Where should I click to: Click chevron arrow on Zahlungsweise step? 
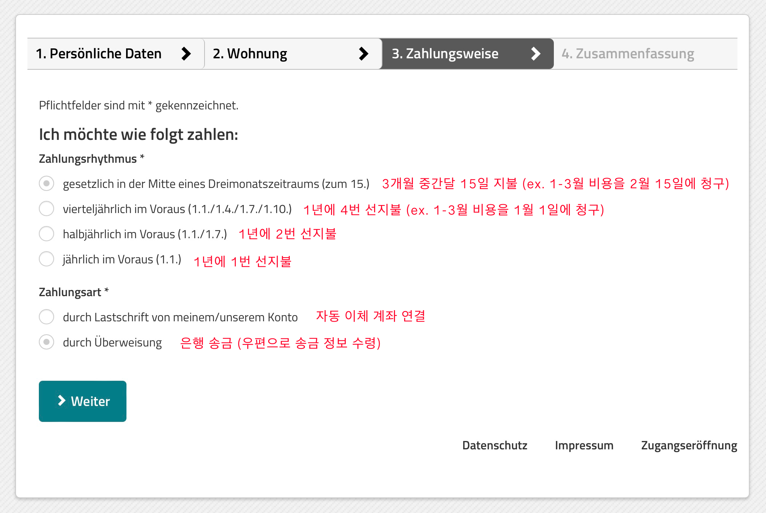pyautogui.click(x=536, y=54)
